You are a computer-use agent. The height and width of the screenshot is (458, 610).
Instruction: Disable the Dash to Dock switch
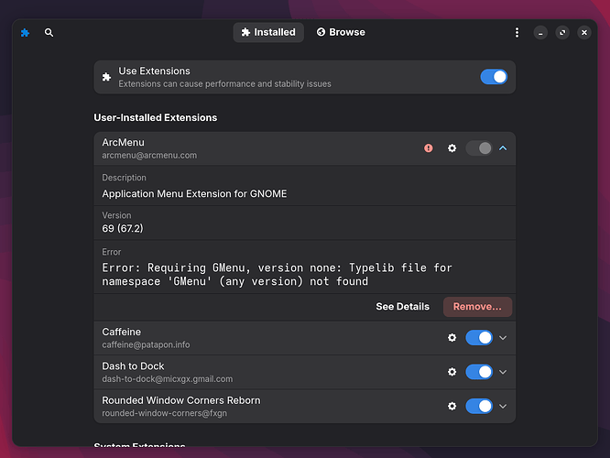click(x=479, y=372)
